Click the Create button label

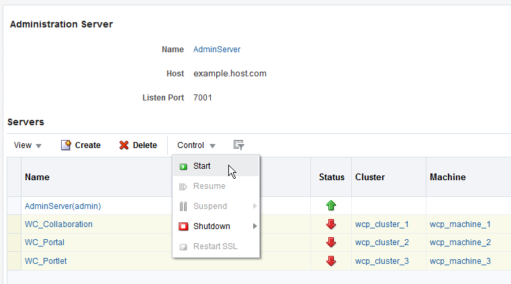(88, 145)
